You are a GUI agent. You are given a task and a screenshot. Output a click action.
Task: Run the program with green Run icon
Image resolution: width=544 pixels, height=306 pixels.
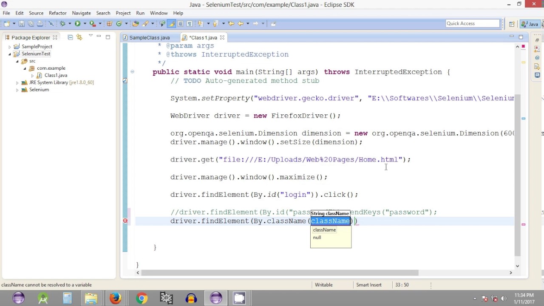tap(77, 24)
